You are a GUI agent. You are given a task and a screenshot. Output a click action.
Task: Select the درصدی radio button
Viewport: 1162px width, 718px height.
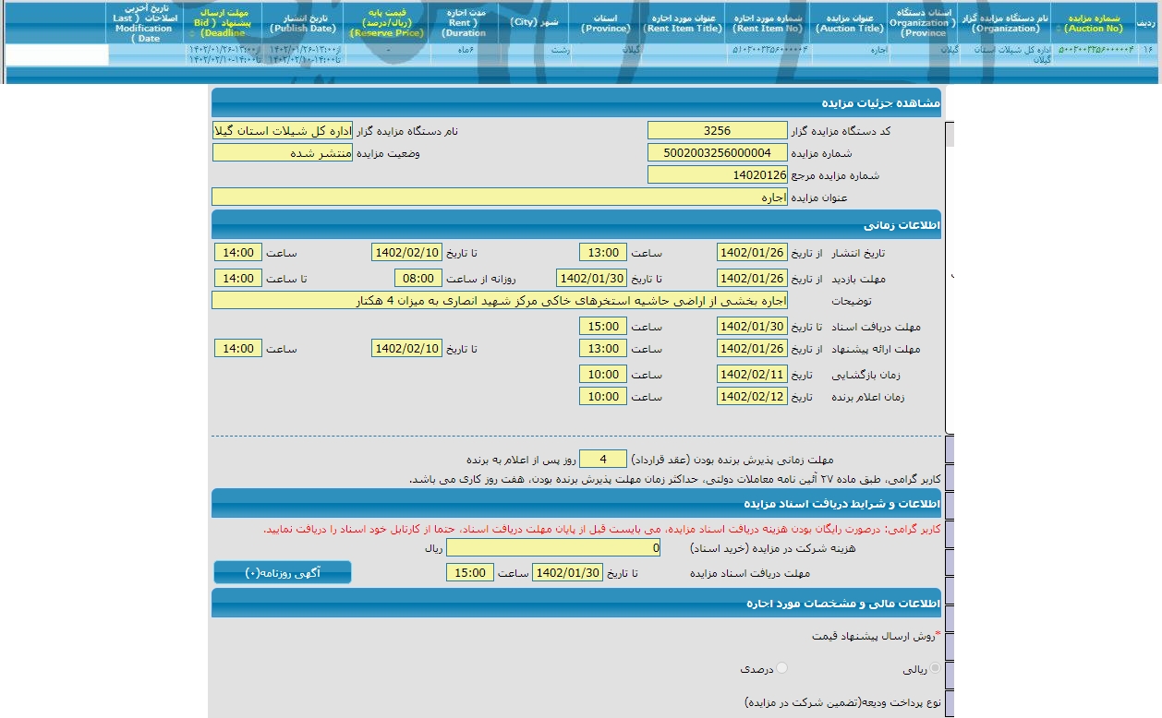[x=782, y=668]
